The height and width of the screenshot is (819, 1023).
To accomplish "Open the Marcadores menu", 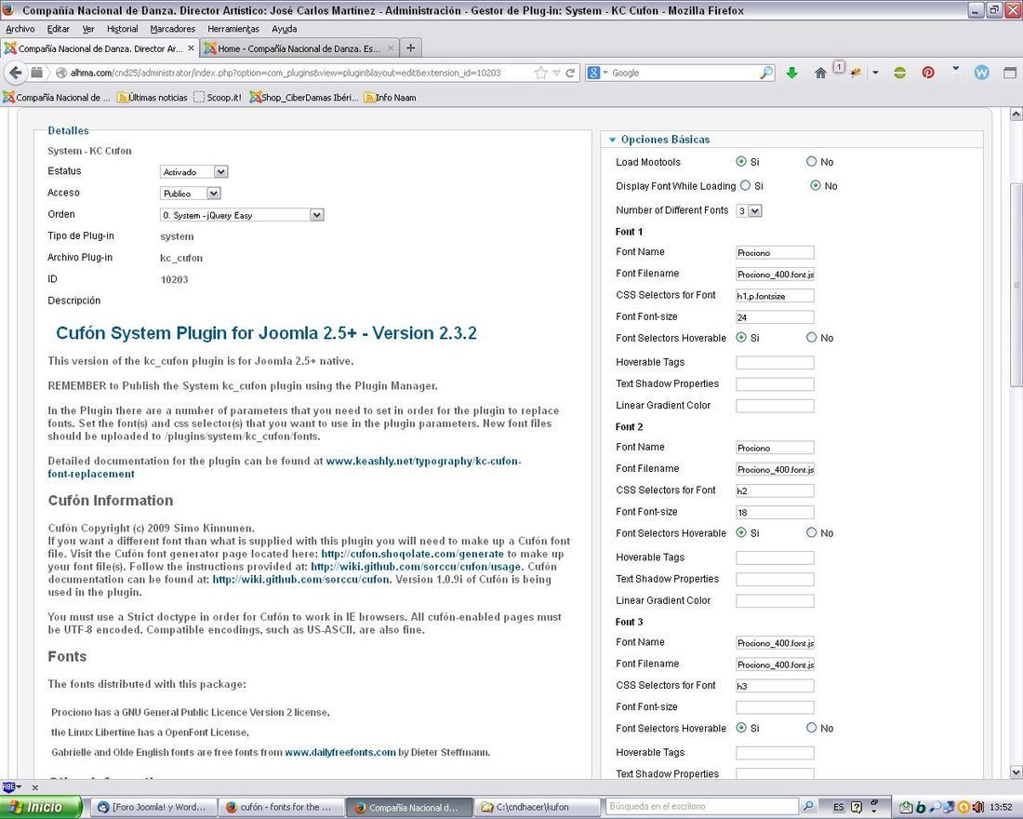I will tap(173, 29).
